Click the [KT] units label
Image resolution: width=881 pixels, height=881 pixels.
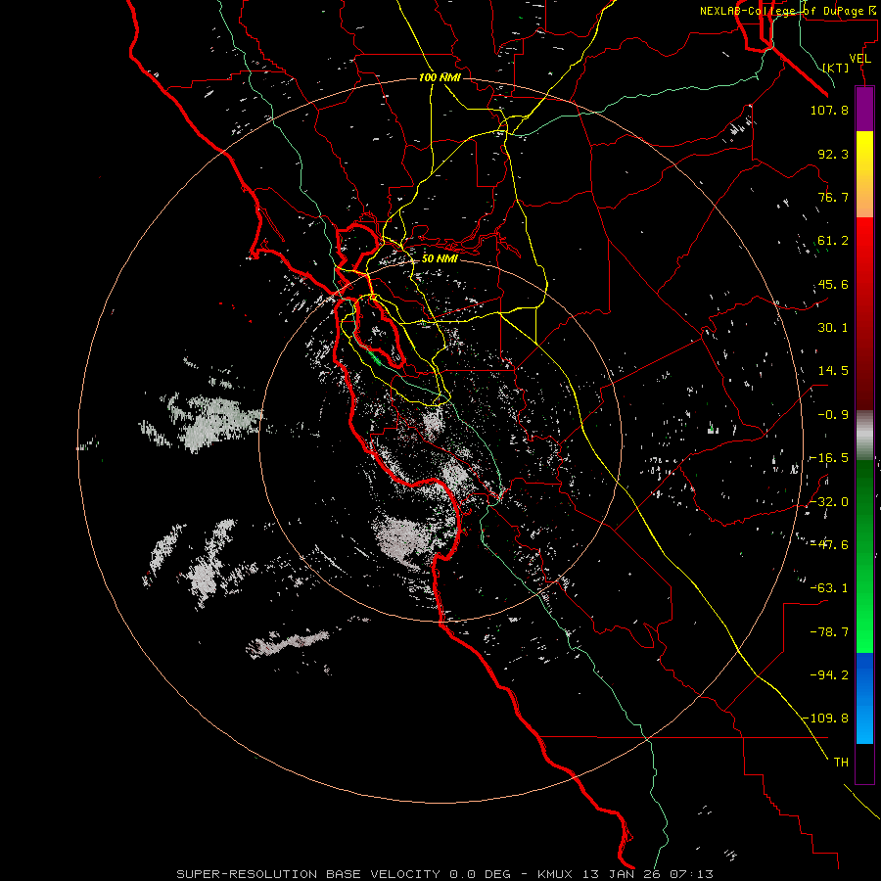(x=836, y=68)
